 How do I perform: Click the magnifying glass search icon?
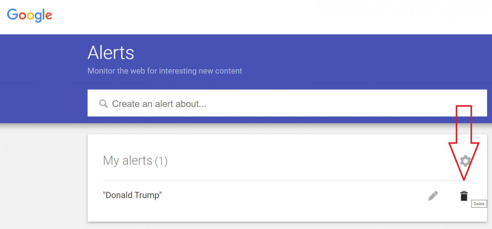point(103,103)
